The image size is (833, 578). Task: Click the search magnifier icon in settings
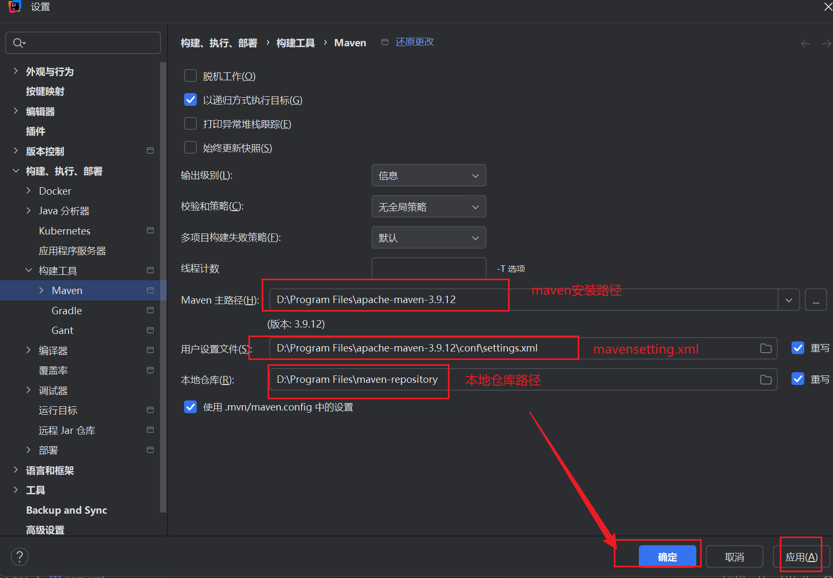[19, 43]
